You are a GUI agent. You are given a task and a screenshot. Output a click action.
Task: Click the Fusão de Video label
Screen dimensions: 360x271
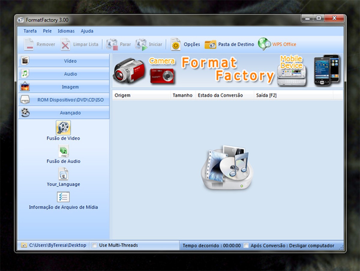click(x=63, y=139)
